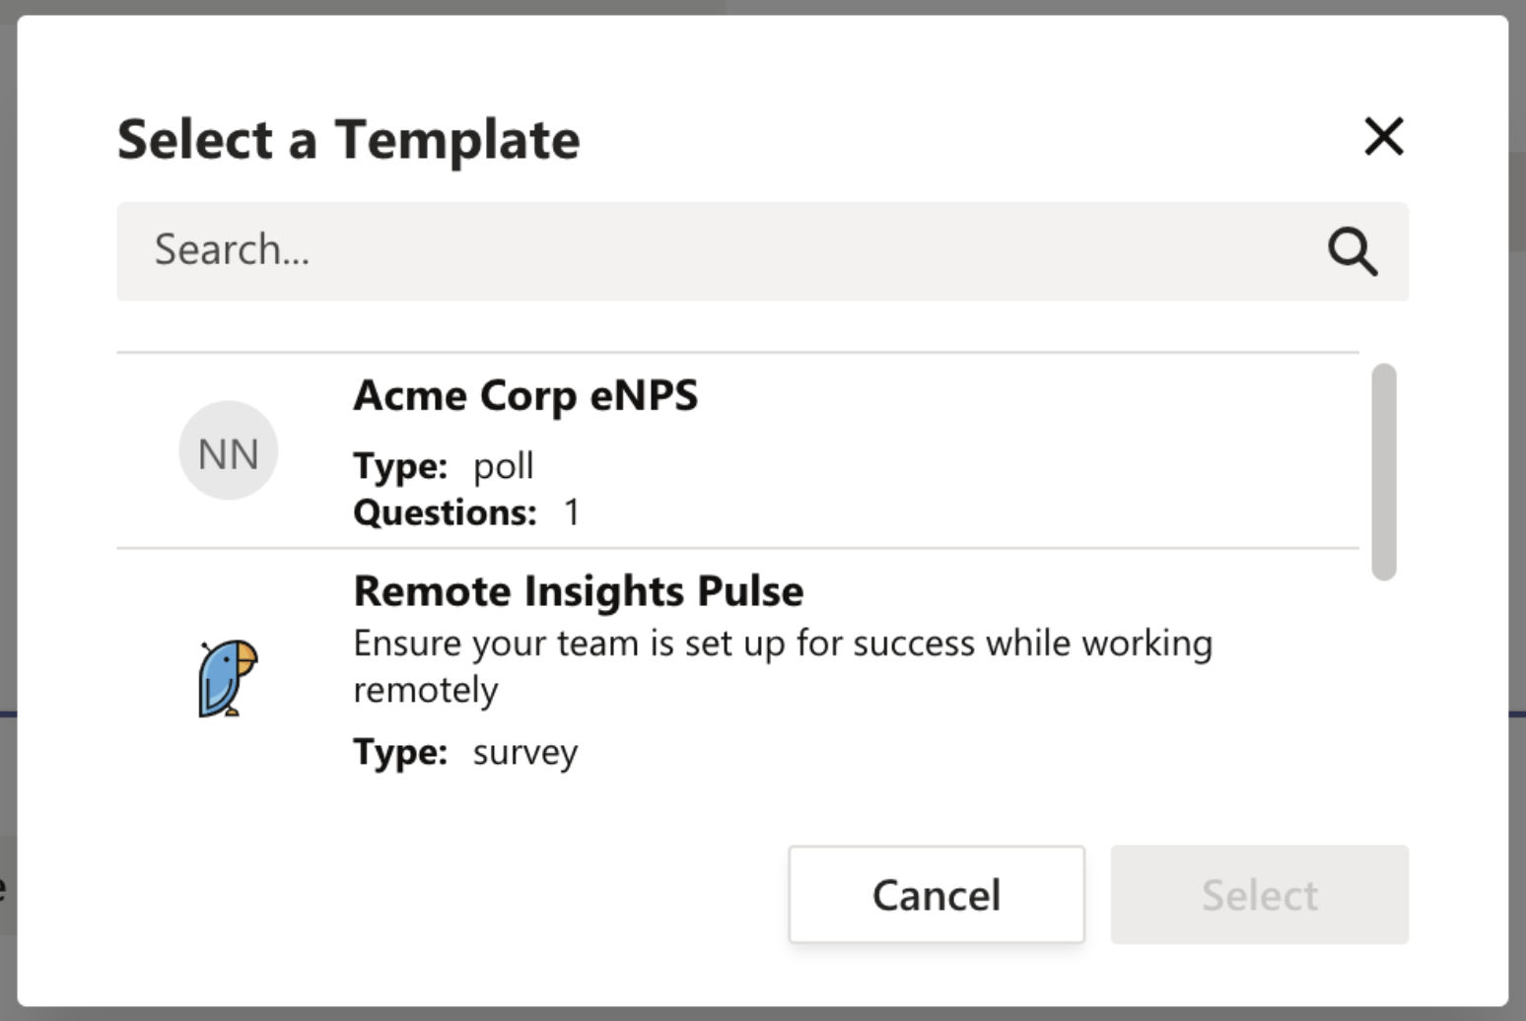1526x1021 pixels.
Task: Click the 'Type: survey' line
Action: [465, 753]
